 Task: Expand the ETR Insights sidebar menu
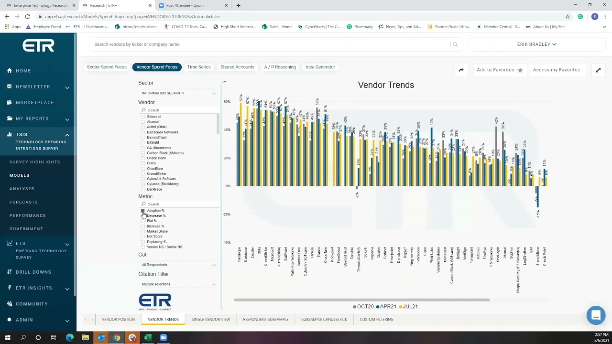pyautogui.click(x=67, y=289)
